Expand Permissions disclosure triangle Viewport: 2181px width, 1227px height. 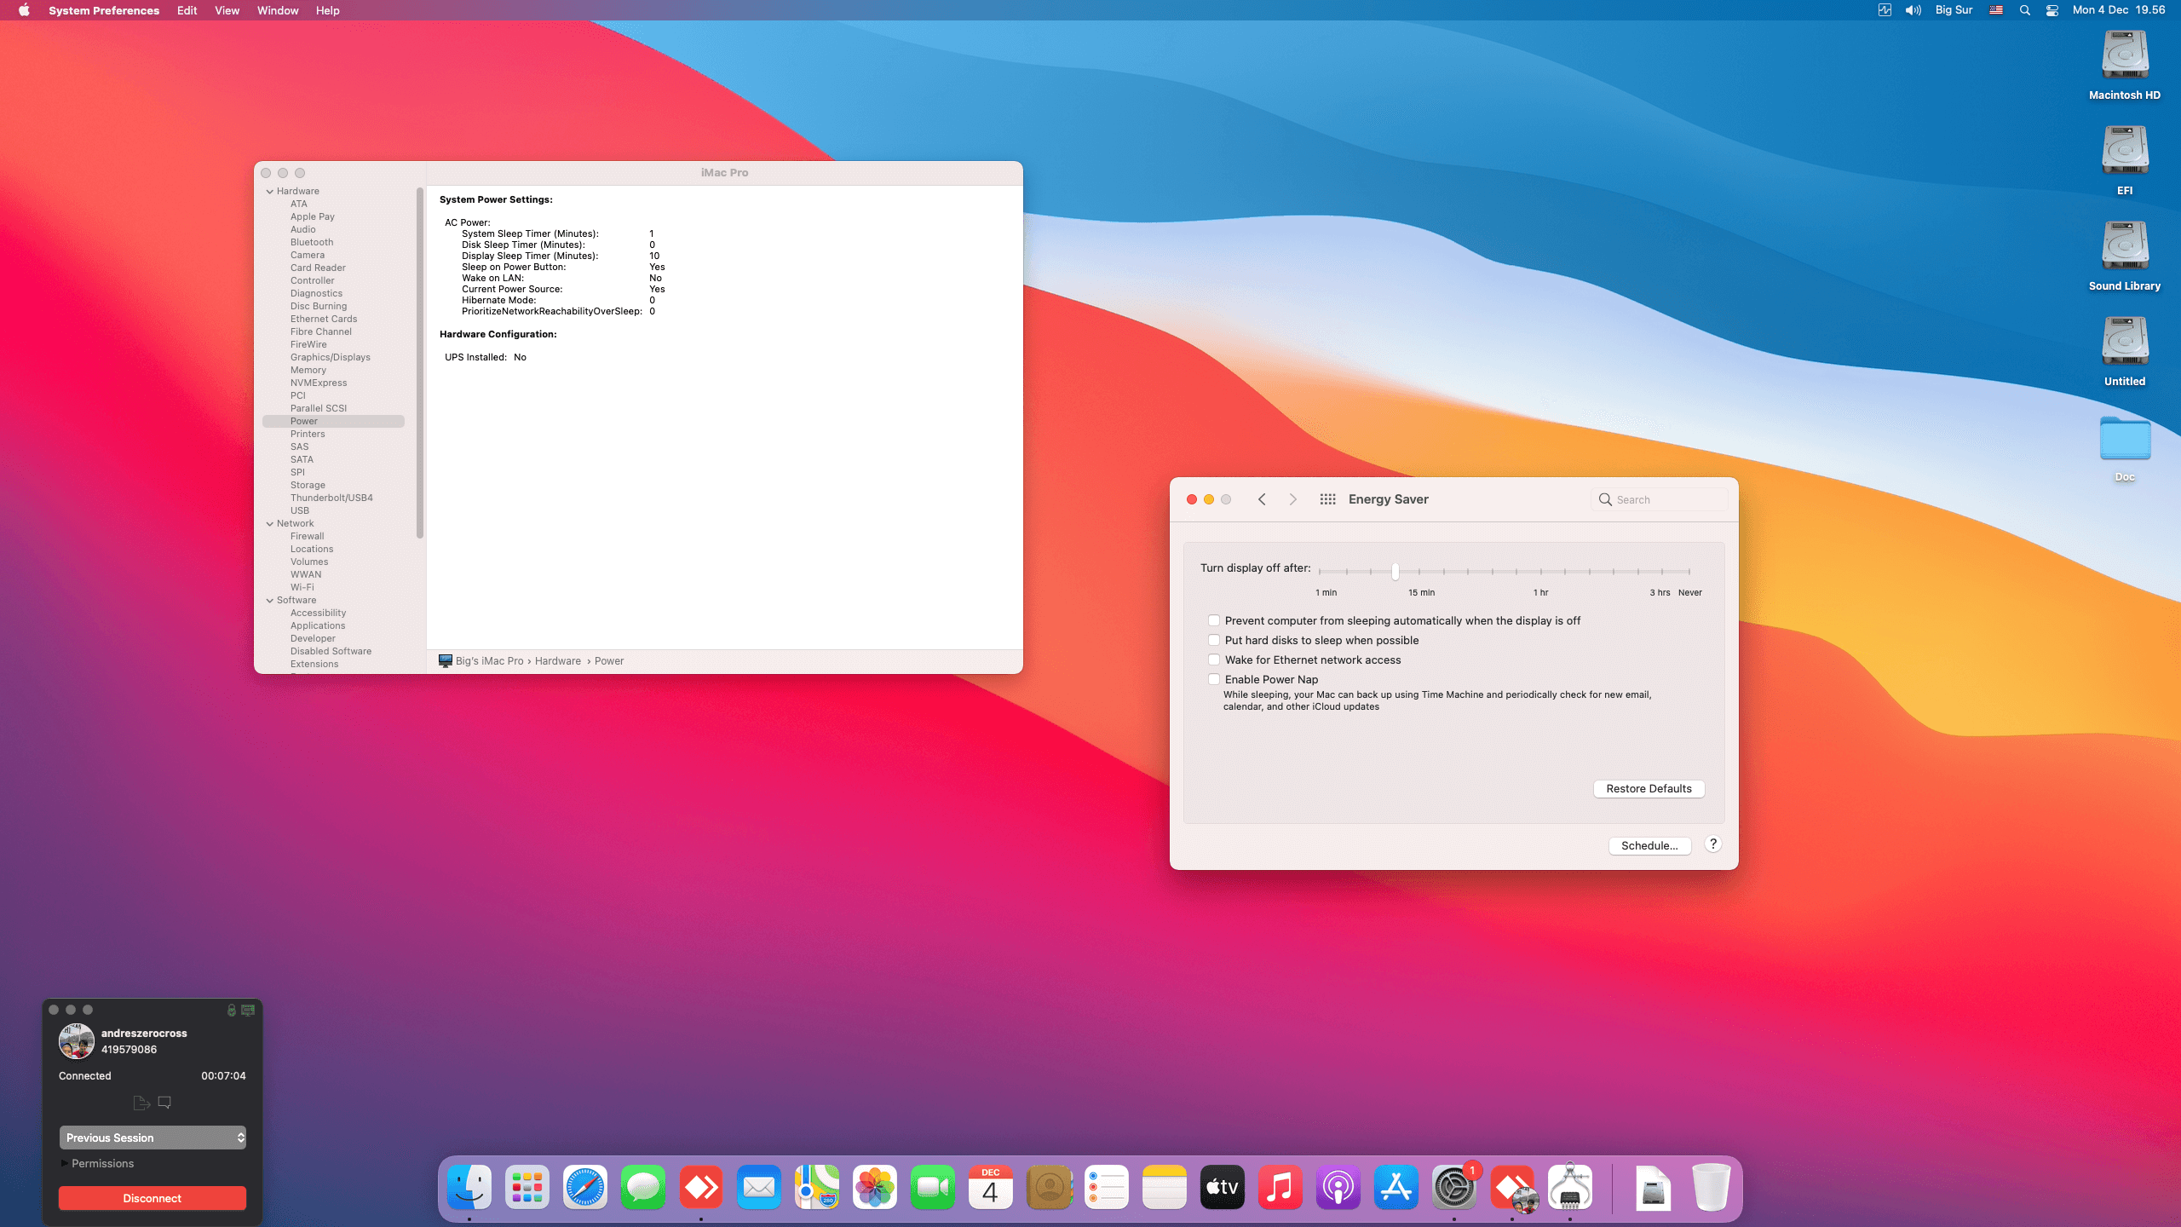pyautogui.click(x=65, y=1163)
